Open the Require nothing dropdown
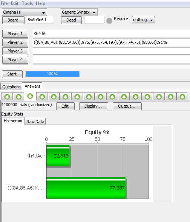Screen dimensions: 190x222 [143, 20]
